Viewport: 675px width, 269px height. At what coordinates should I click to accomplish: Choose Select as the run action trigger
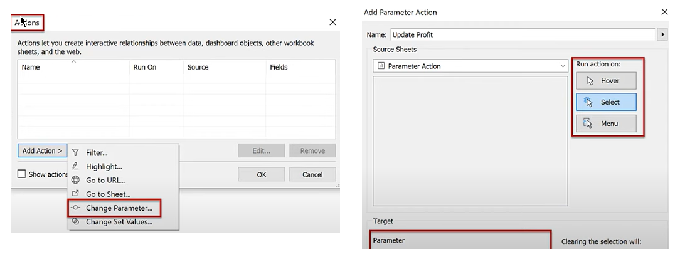tap(606, 102)
